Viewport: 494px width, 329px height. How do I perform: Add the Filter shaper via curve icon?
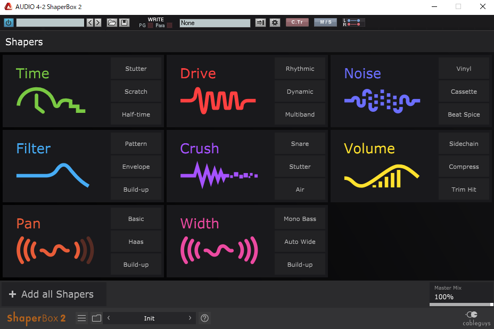[53, 175]
